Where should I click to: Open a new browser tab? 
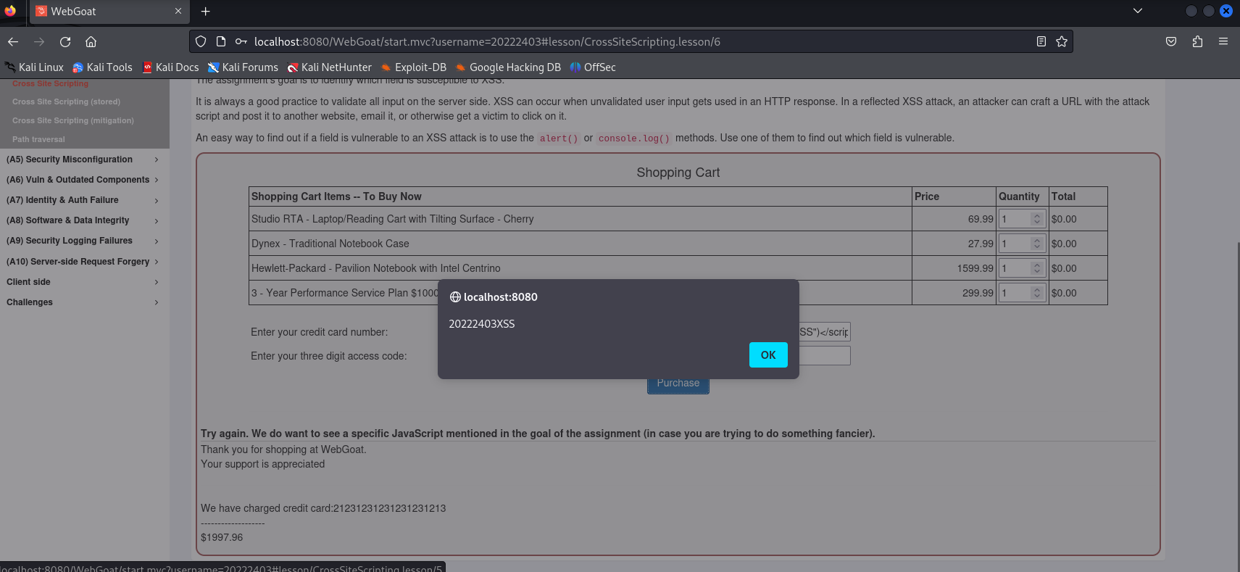pos(206,12)
